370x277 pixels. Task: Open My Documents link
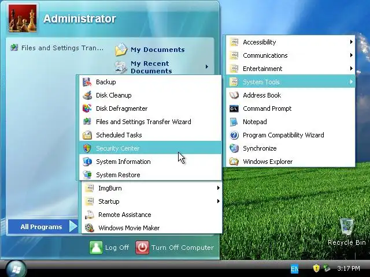pyautogui.click(x=158, y=50)
